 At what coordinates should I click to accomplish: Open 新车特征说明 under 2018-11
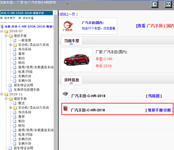click(23, 148)
